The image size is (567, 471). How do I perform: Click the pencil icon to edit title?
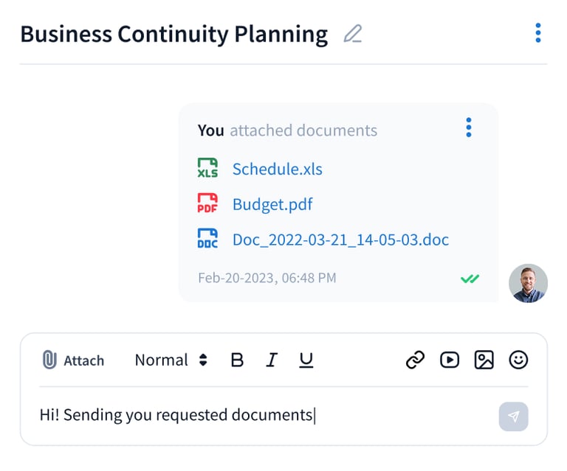353,34
